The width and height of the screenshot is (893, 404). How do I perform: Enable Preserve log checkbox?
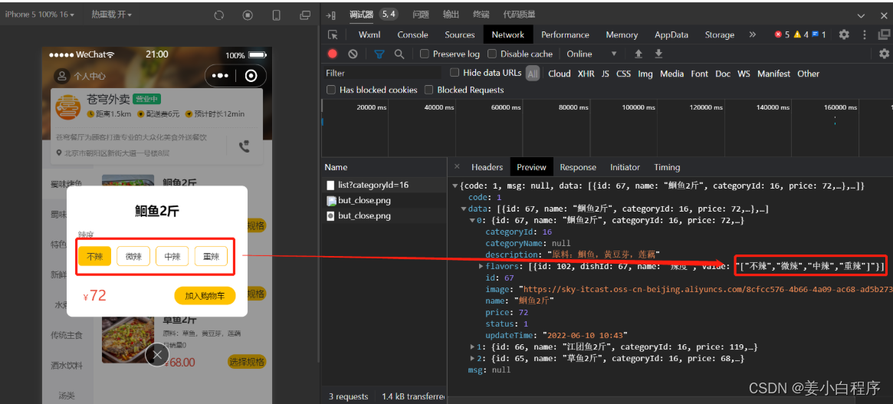tap(425, 54)
